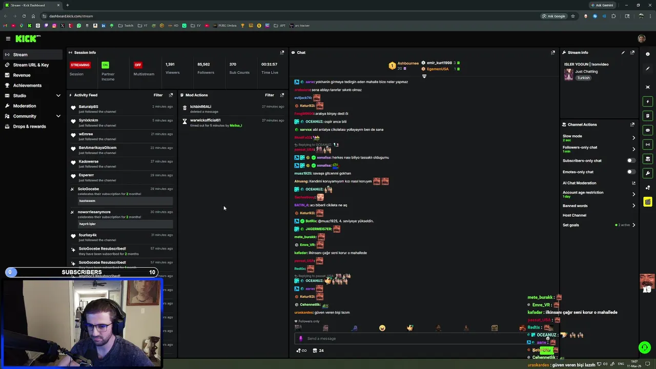The height and width of the screenshot is (369, 656).
Task: Open the store icon showing 24
Action: 318,351
